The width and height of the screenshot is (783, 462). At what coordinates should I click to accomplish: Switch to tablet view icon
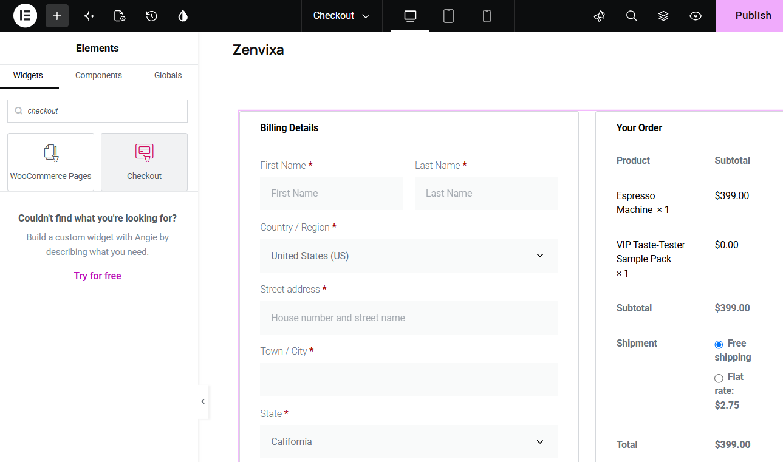click(448, 16)
